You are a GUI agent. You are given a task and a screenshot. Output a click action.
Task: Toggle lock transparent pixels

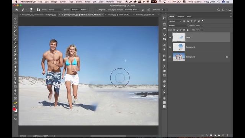coord(174,30)
